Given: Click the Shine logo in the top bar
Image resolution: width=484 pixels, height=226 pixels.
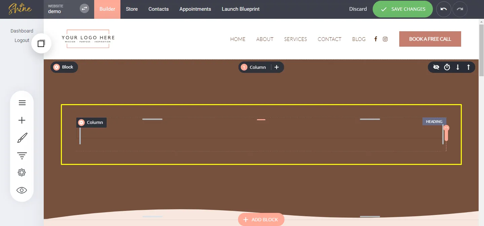Looking at the screenshot, I should [20, 9].
